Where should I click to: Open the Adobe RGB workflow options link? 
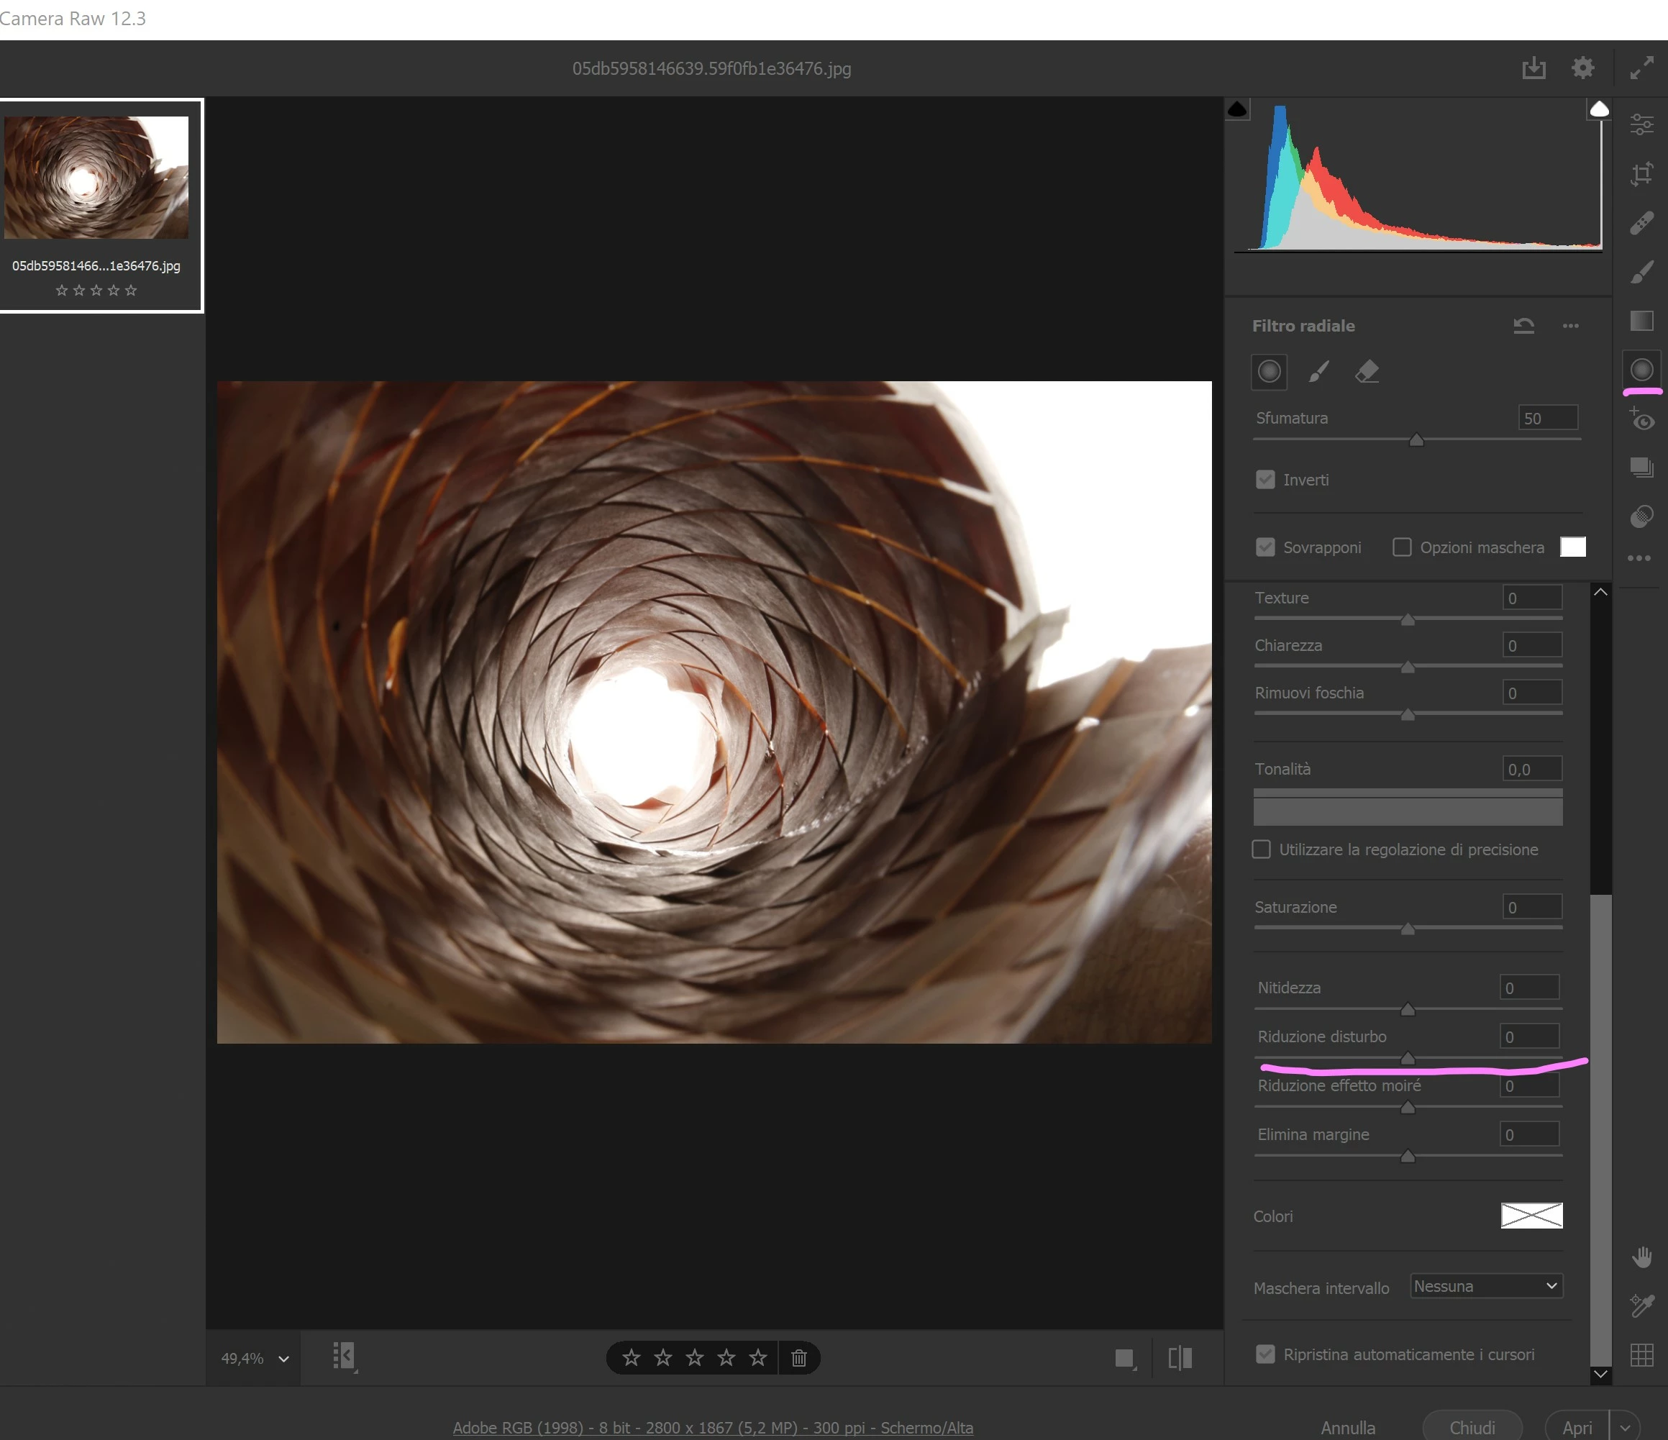(712, 1427)
